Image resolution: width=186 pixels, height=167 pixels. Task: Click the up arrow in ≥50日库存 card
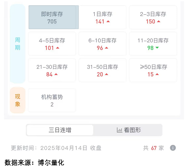[x=157, y=74]
